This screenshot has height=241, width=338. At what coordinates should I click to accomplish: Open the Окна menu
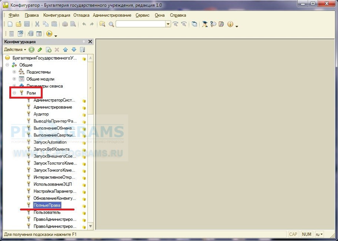click(x=160, y=15)
